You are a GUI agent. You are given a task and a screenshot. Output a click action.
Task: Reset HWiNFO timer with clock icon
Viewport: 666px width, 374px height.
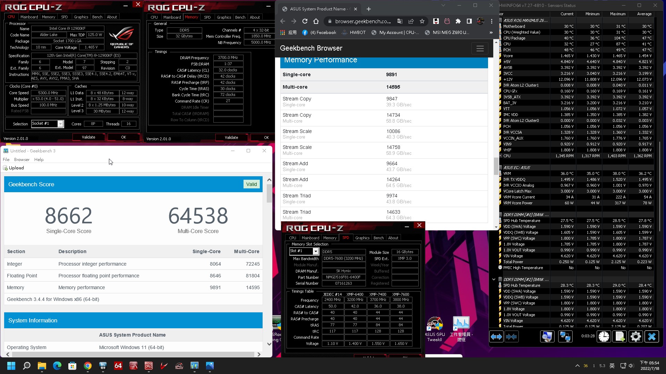pyautogui.click(x=604, y=337)
